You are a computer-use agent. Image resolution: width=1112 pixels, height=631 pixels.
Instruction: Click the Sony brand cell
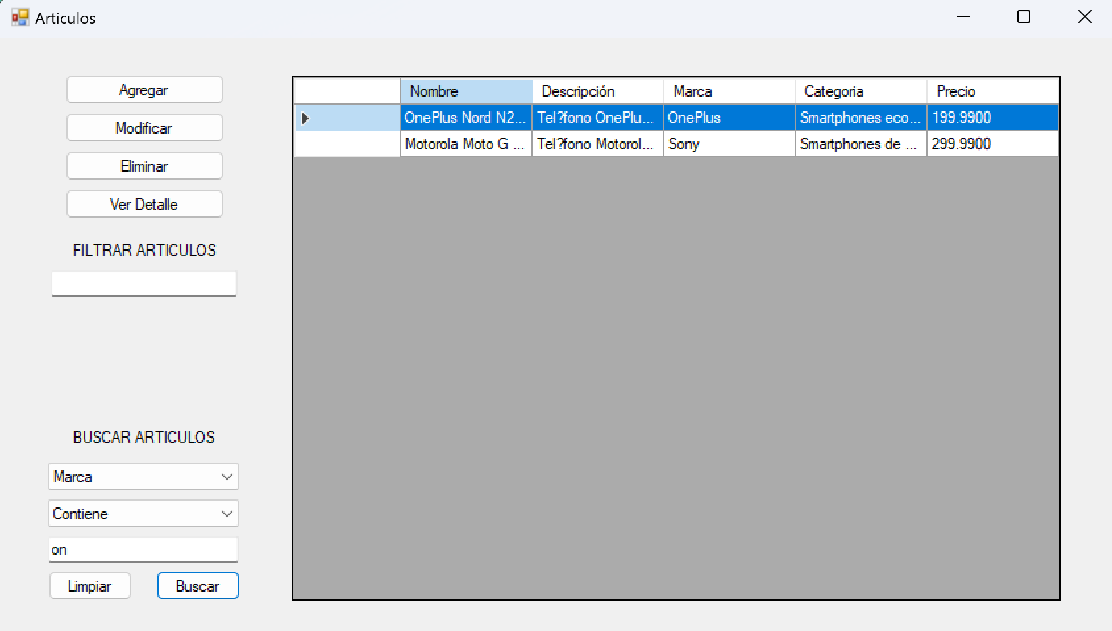(x=729, y=144)
